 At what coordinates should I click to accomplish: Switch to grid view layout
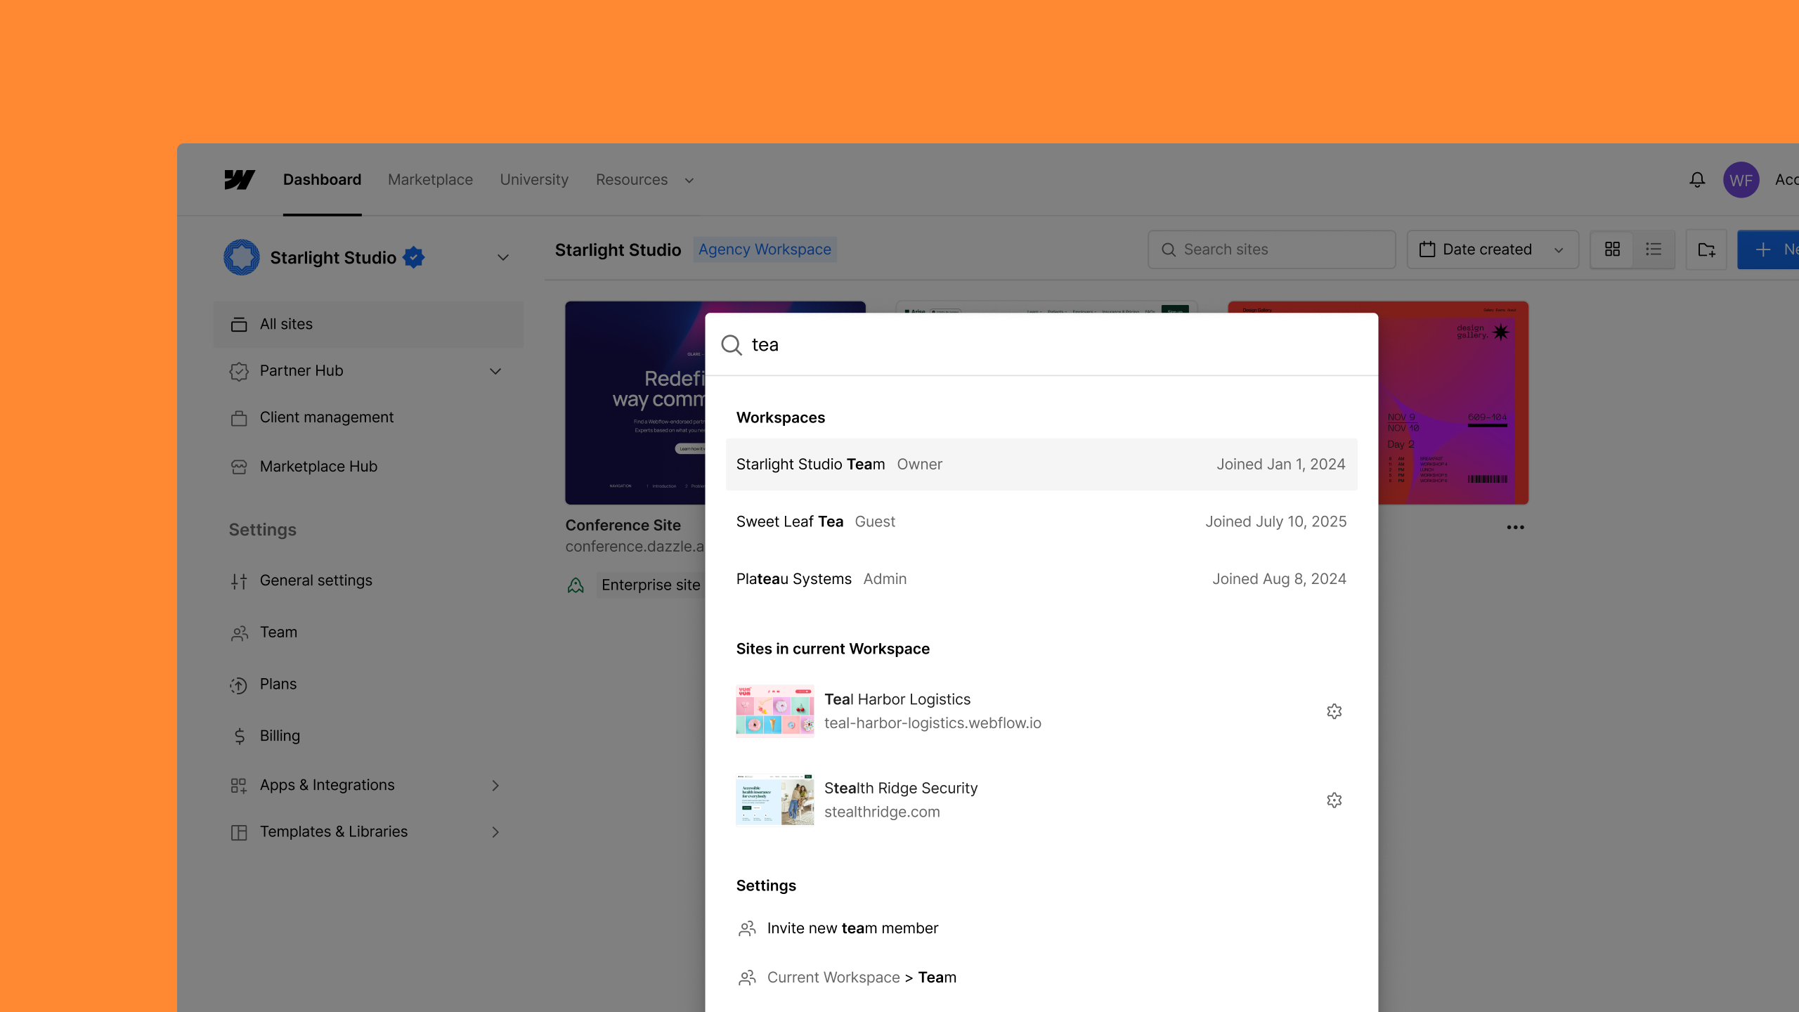pyautogui.click(x=1611, y=249)
